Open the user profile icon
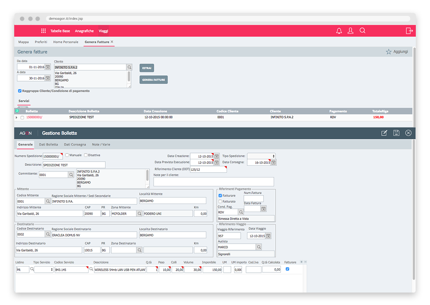 [350, 30]
